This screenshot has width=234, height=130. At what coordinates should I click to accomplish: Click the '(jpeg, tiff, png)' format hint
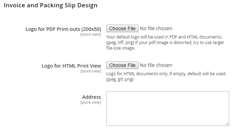pyautogui.click(x=120, y=43)
